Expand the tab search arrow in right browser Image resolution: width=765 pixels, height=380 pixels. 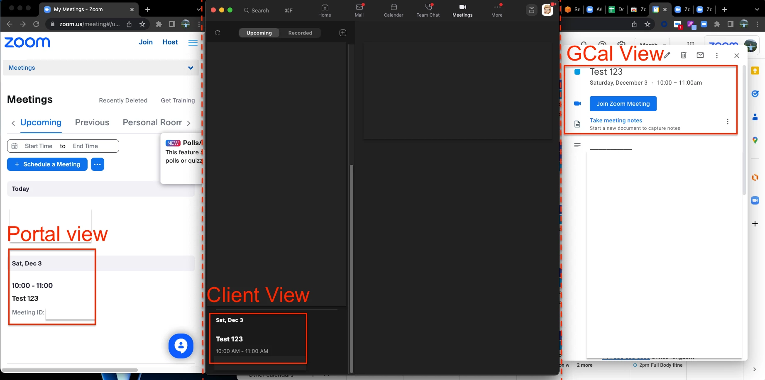pyautogui.click(x=757, y=9)
